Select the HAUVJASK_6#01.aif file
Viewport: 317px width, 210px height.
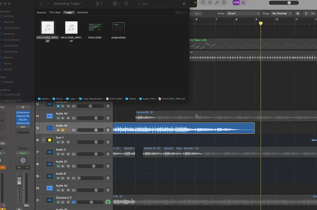[71, 32]
